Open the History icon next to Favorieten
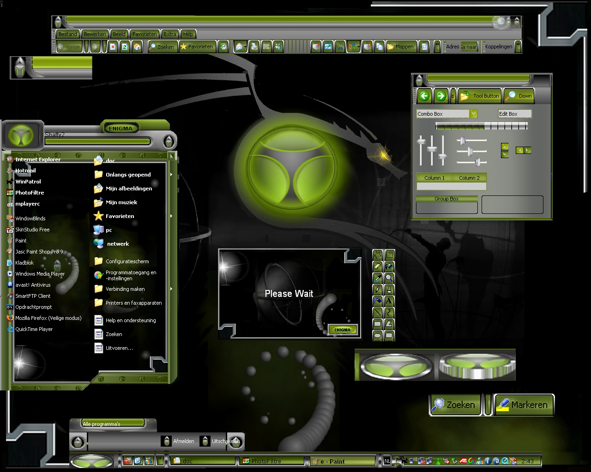 click(x=223, y=47)
